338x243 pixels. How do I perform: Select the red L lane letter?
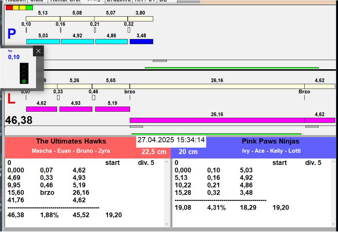pyautogui.click(x=11, y=99)
